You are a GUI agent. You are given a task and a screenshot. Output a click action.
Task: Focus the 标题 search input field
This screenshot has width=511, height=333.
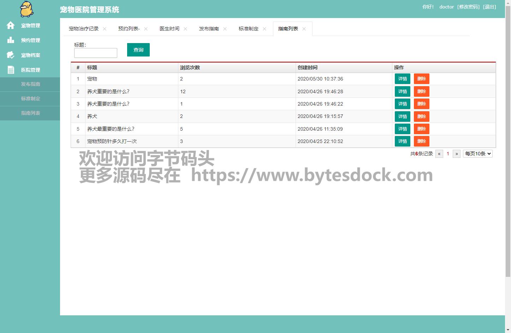(95, 53)
